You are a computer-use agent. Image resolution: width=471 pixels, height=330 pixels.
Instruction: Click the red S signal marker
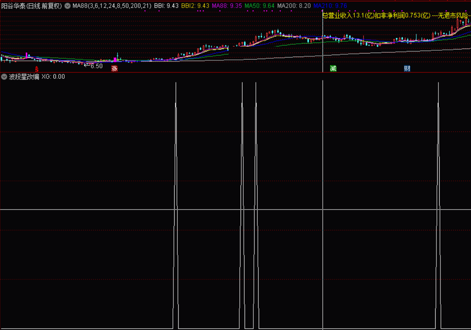coord(37,69)
